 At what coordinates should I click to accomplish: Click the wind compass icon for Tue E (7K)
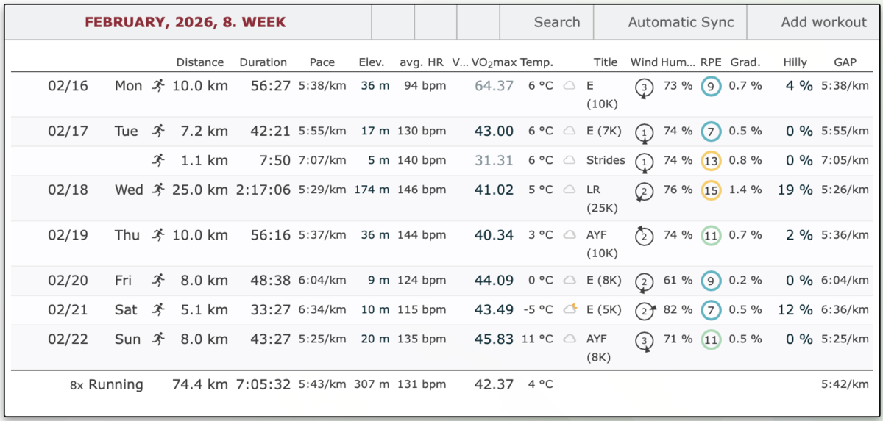[645, 133]
